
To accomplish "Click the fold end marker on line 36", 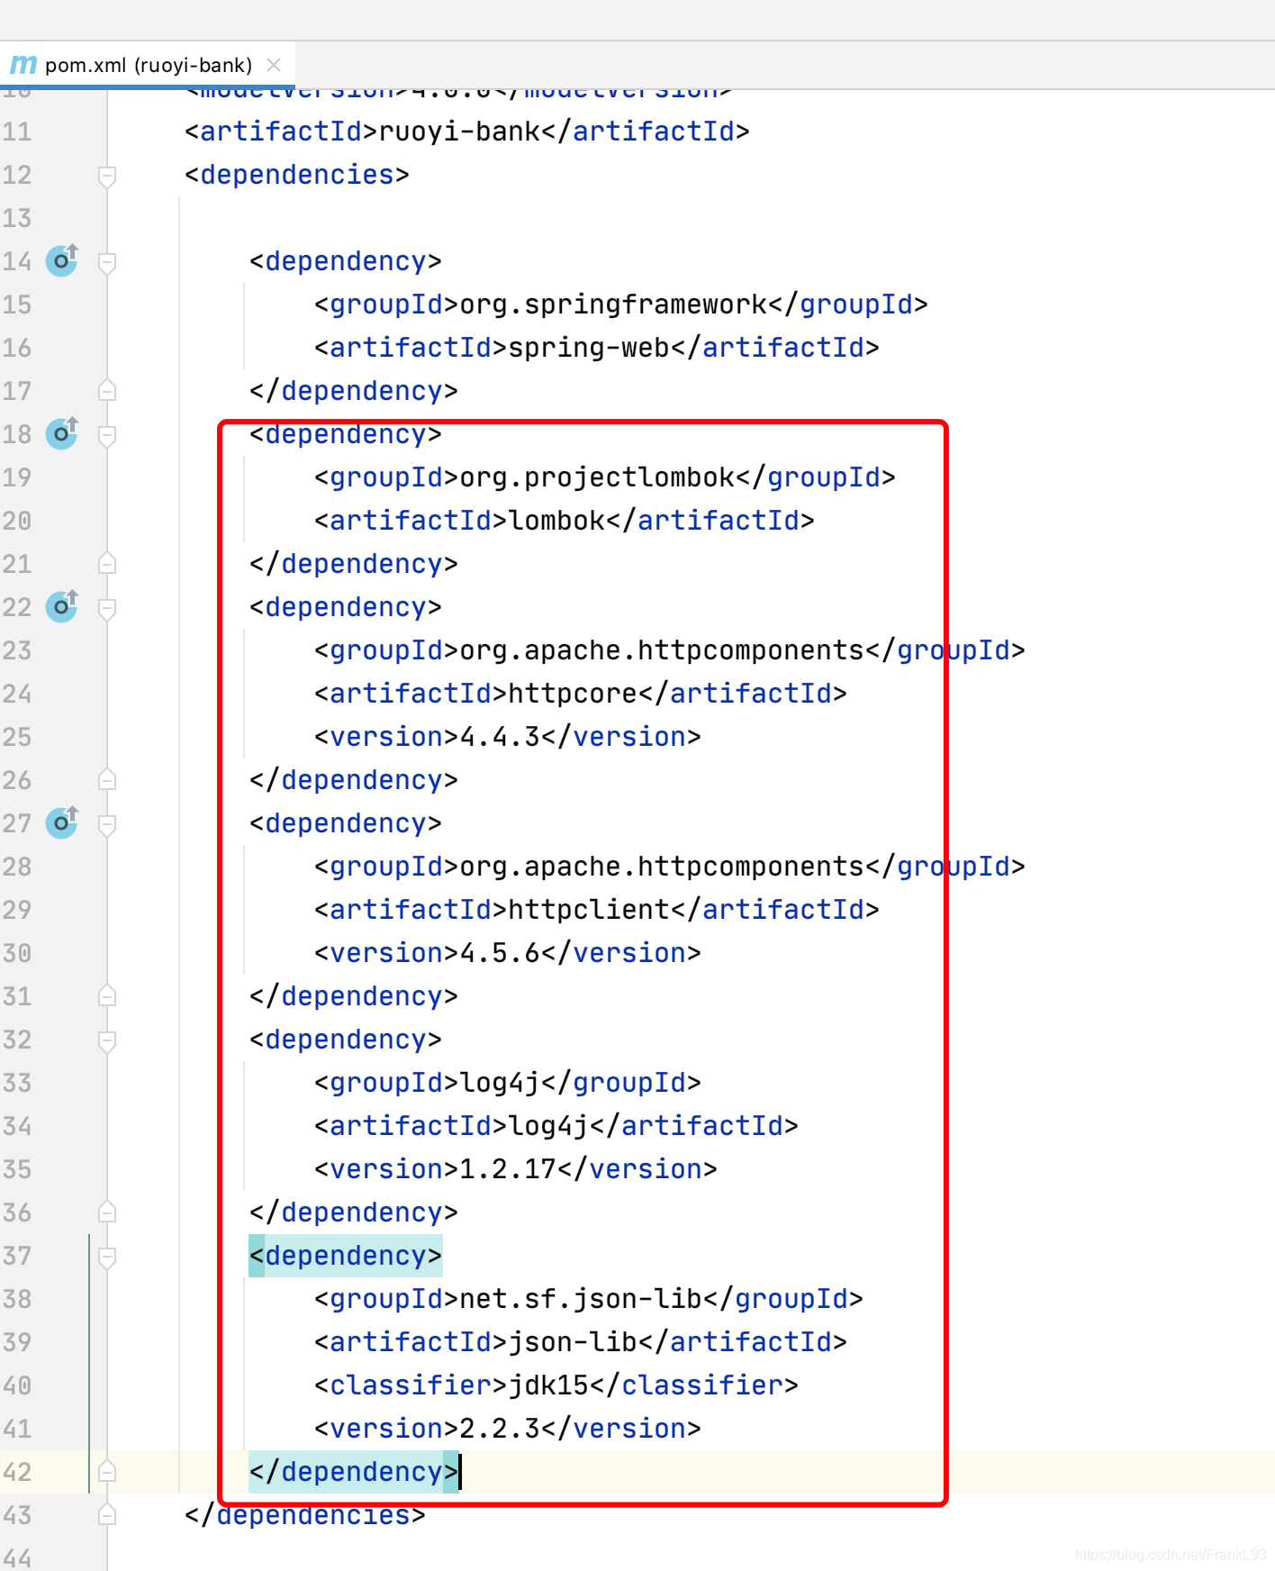I will (x=107, y=1212).
